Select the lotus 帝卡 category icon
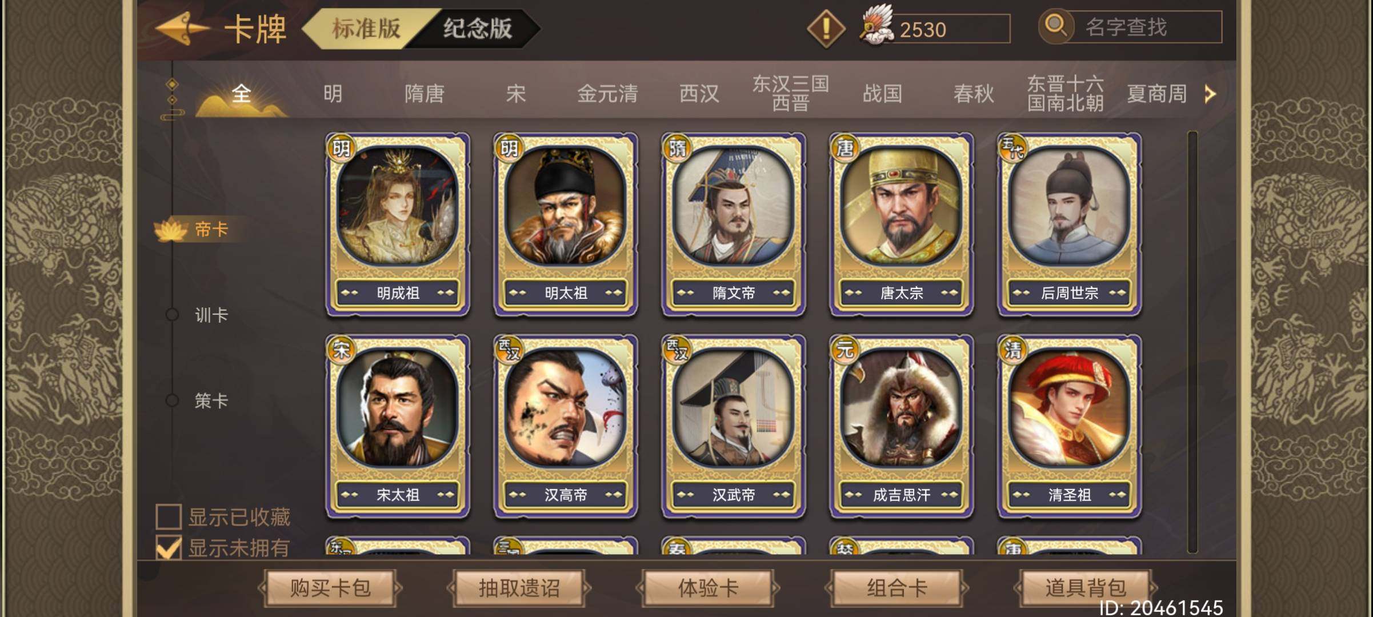Viewport: 1373px width, 617px height. pos(171,229)
